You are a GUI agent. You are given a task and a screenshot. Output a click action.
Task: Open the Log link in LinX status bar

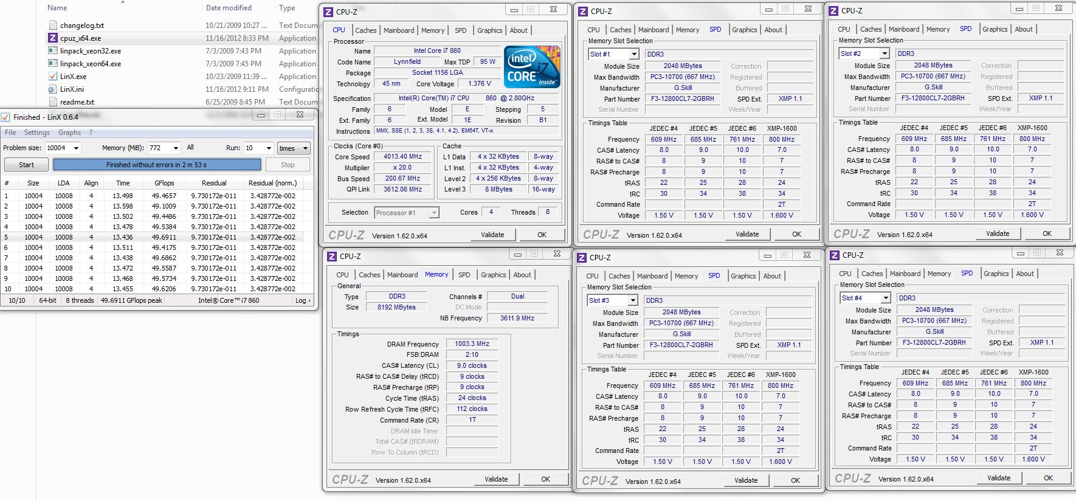point(303,300)
